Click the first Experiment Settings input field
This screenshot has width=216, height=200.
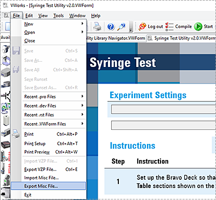pyautogui.click(x=164, y=109)
